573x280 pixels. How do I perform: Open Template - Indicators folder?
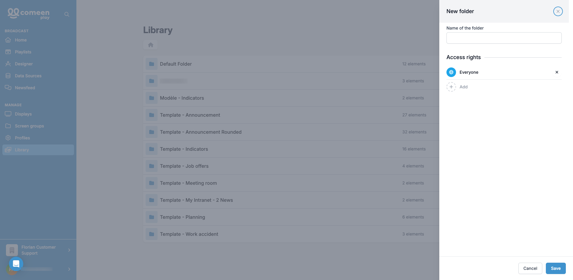coord(291,149)
